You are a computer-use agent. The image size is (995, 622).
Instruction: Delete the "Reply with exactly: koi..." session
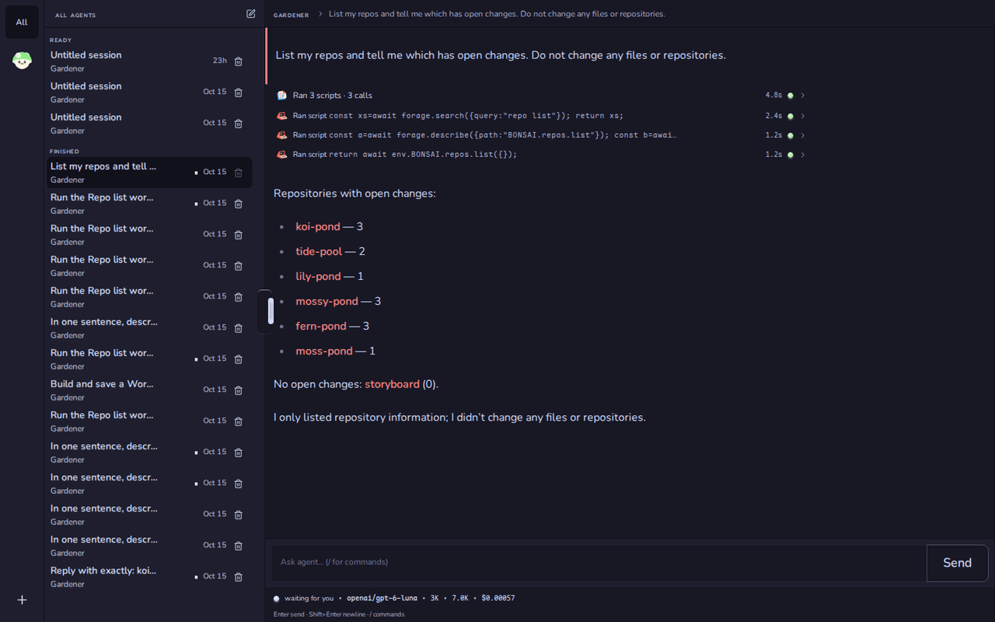pyautogui.click(x=239, y=577)
